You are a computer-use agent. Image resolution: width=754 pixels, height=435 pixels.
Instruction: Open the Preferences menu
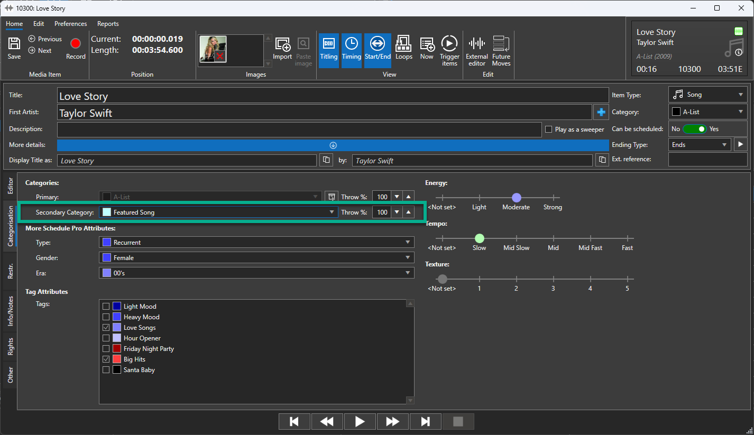tap(71, 24)
